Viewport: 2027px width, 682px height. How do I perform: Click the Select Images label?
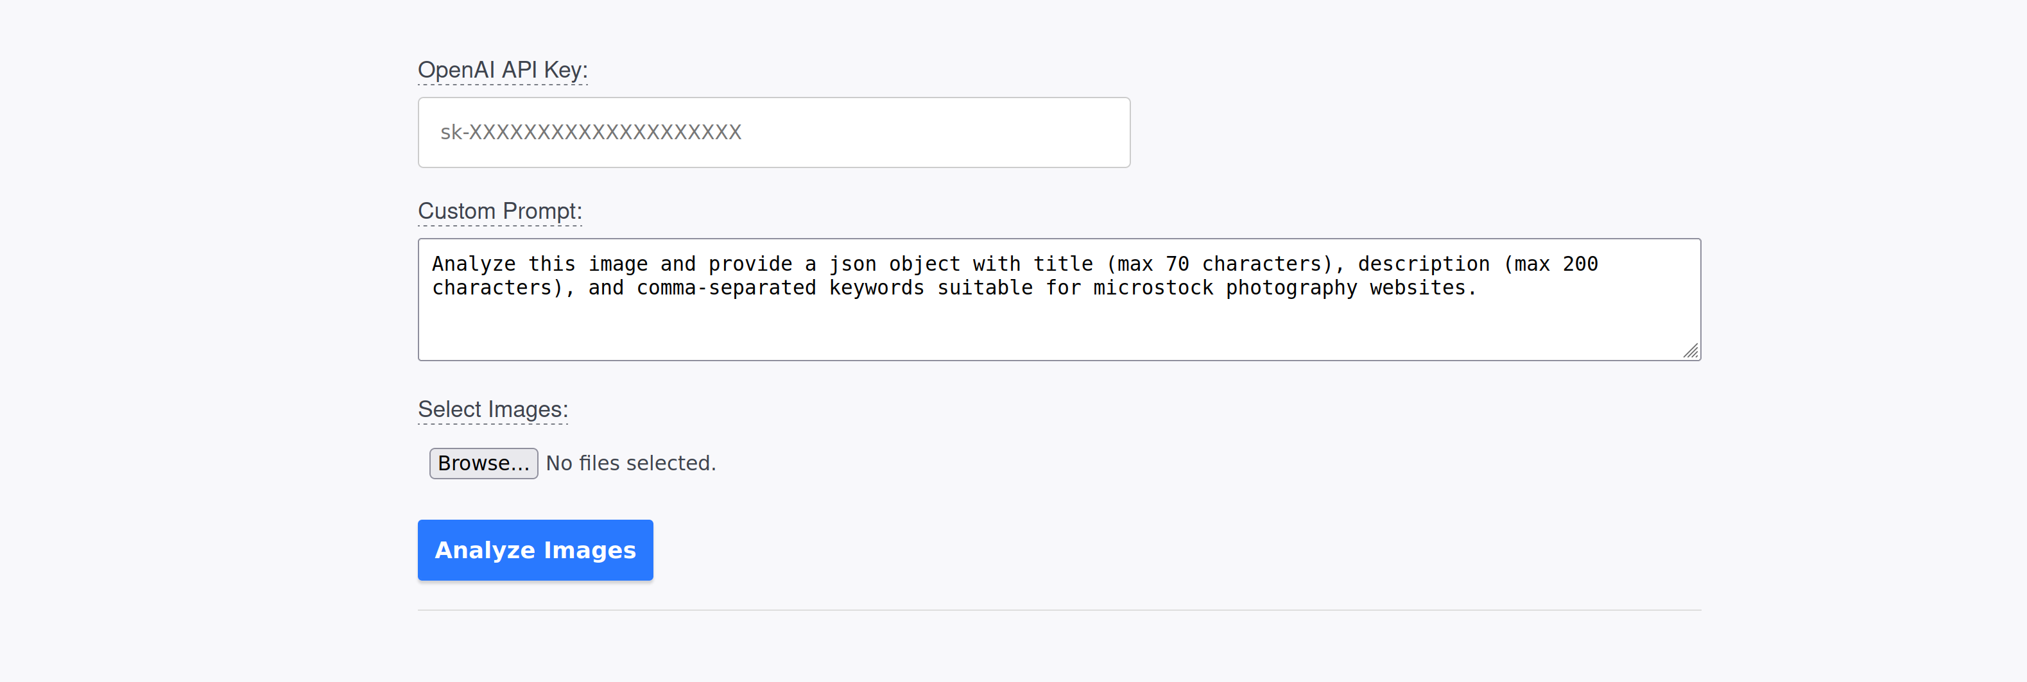(492, 409)
